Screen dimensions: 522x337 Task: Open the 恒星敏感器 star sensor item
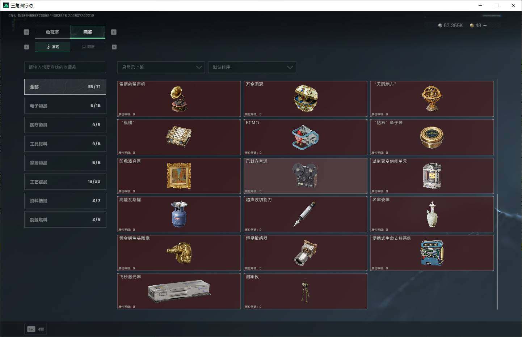pyautogui.click(x=305, y=253)
